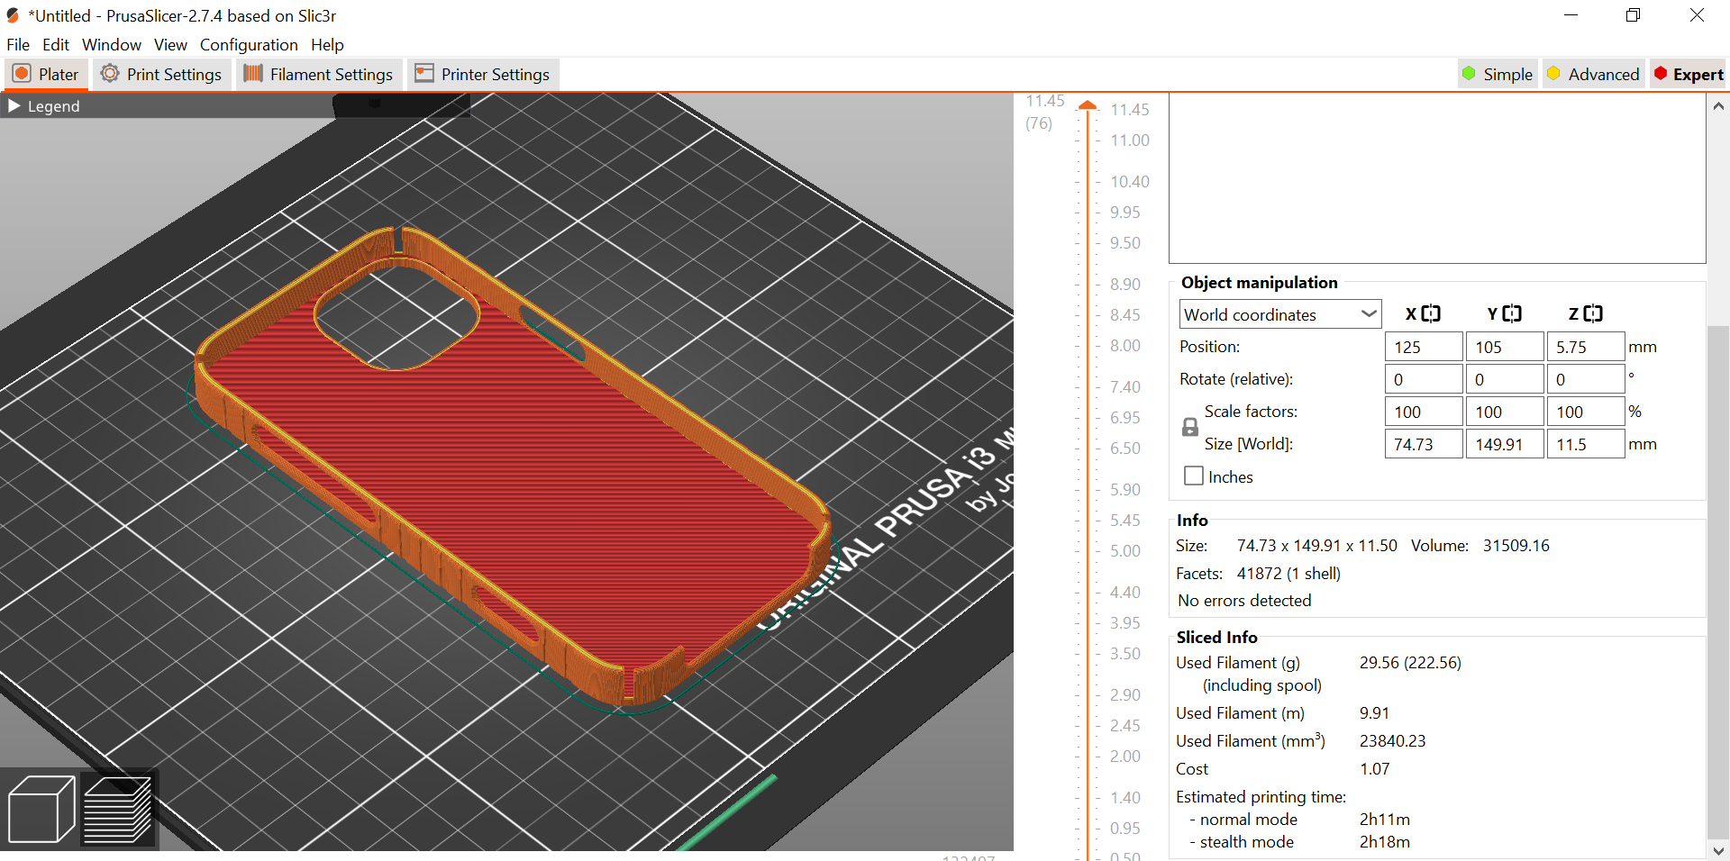
Task: Open the File menu
Action: pyautogui.click(x=18, y=44)
